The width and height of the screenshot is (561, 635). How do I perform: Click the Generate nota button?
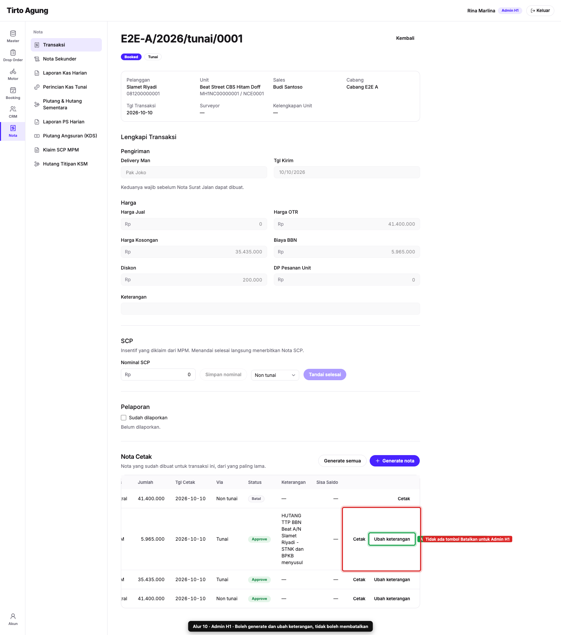[394, 461]
